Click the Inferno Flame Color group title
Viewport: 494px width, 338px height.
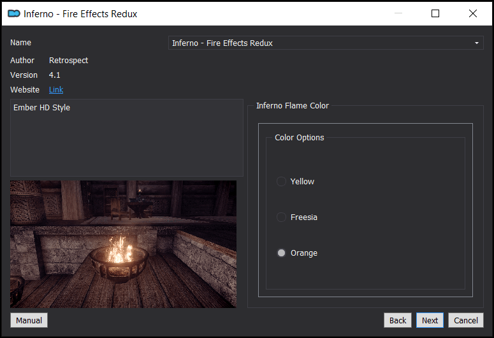(x=293, y=106)
